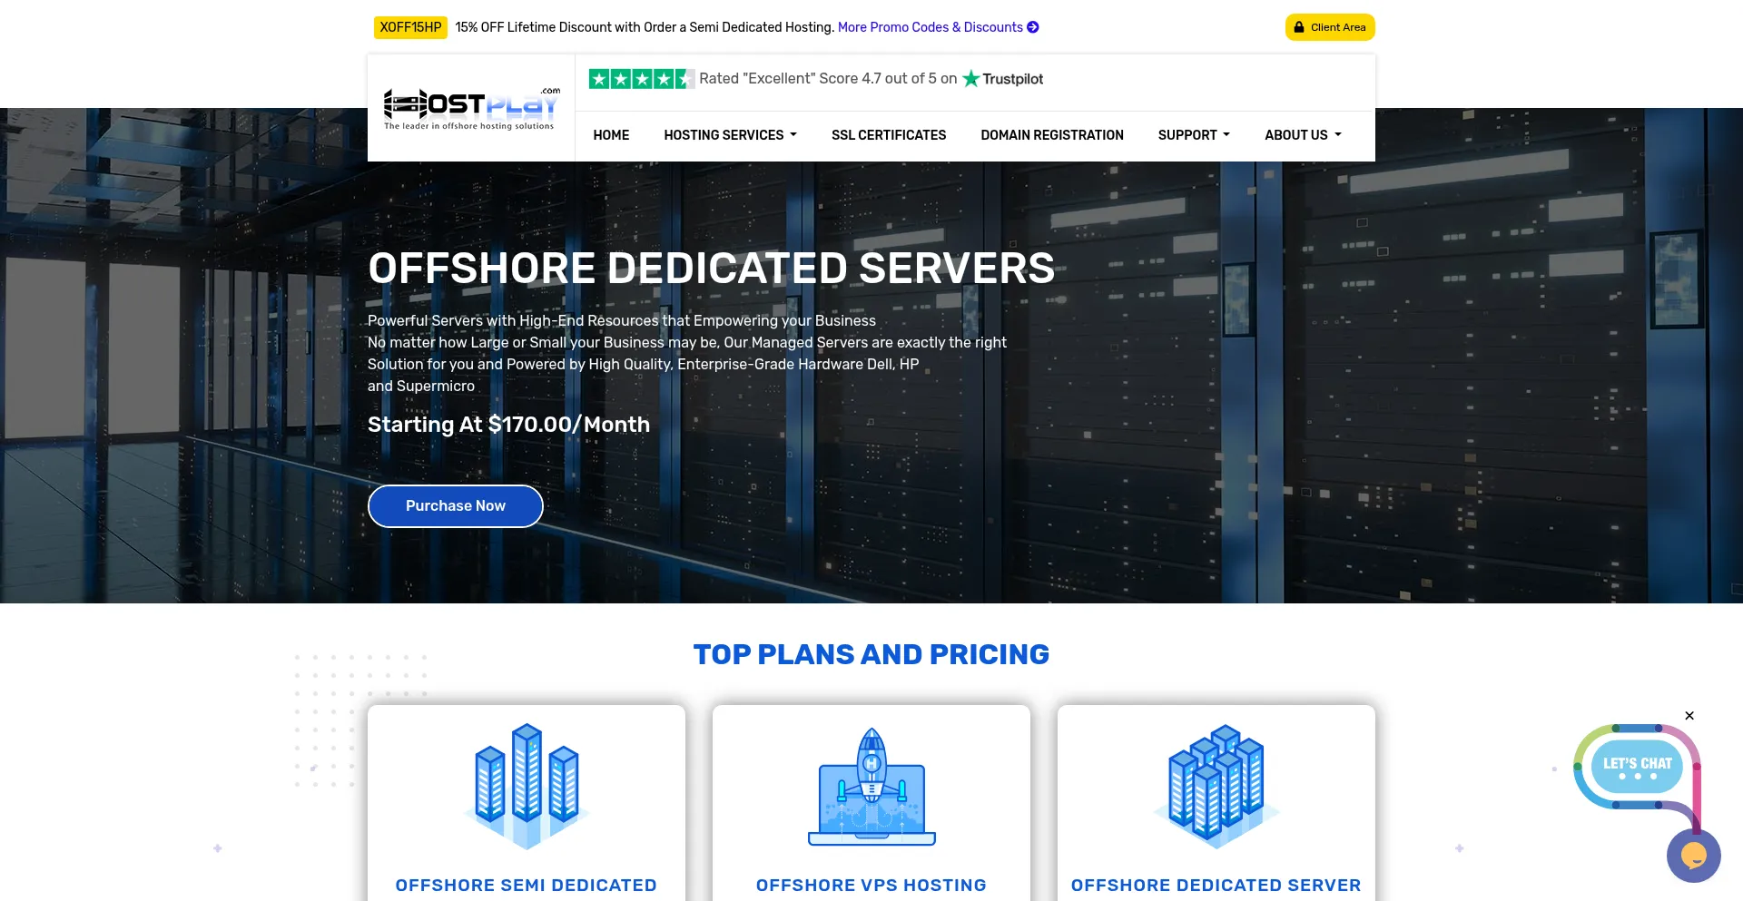Click the Offshore VPS Hosting rocket icon
This screenshot has height=901, width=1743.
pyautogui.click(x=871, y=786)
